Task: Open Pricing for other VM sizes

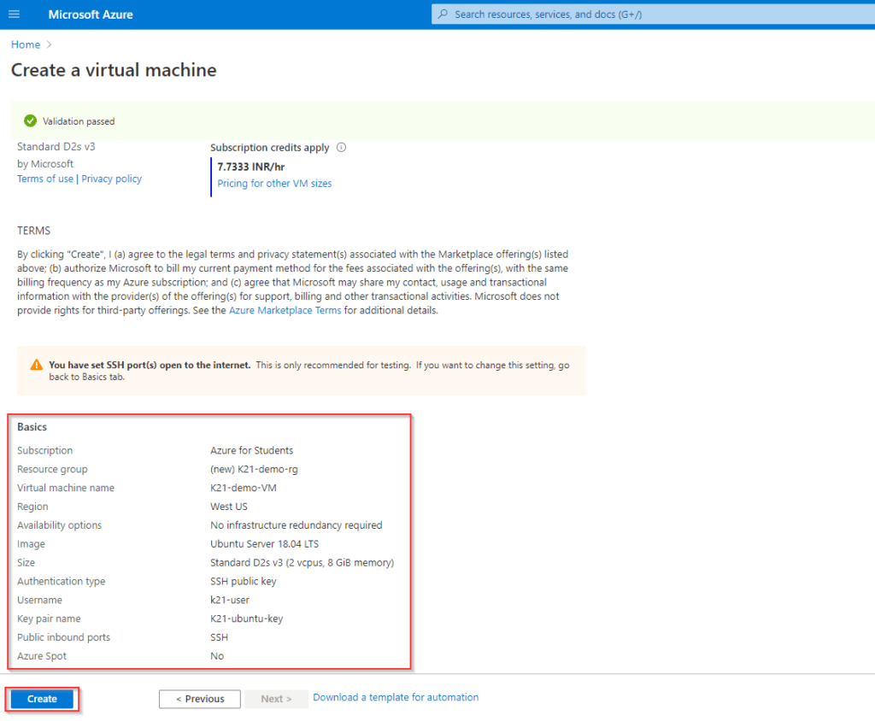Action: 274,183
